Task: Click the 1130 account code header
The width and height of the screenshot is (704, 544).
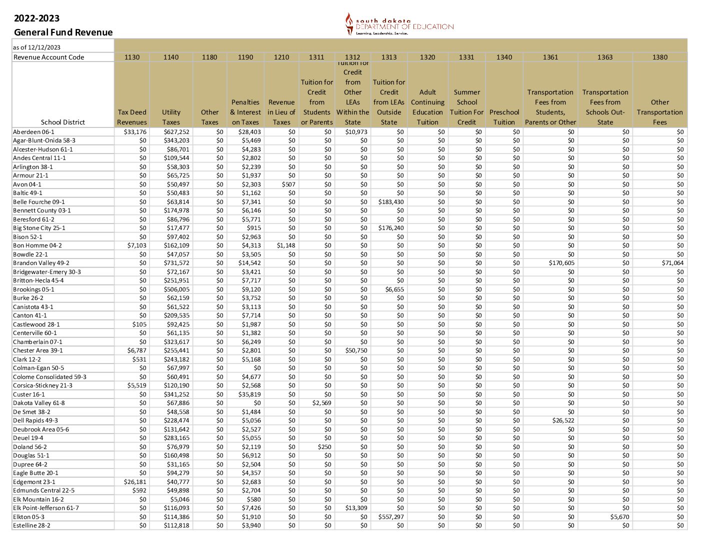Action: point(132,57)
